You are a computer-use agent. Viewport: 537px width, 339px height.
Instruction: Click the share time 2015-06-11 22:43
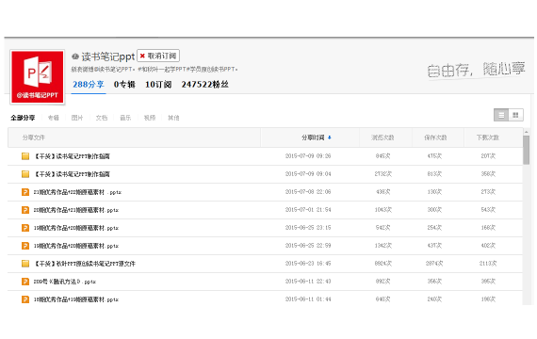(x=308, y=282)
